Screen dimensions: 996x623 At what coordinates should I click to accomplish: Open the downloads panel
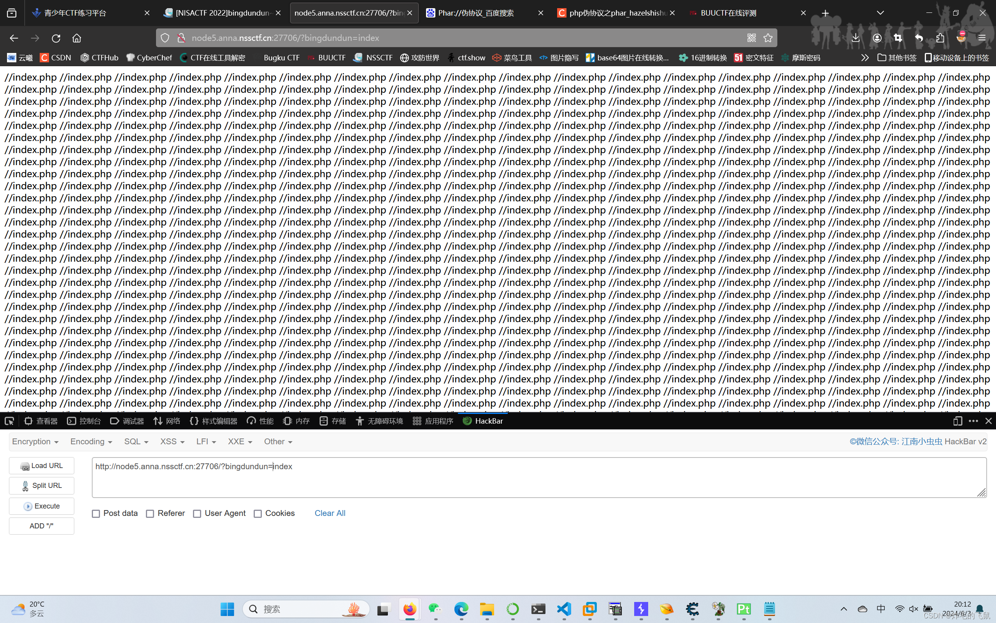856,38
